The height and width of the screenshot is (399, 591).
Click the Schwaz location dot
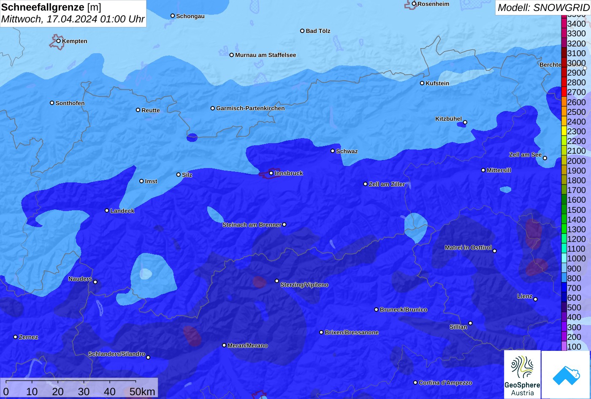(333, 151)
